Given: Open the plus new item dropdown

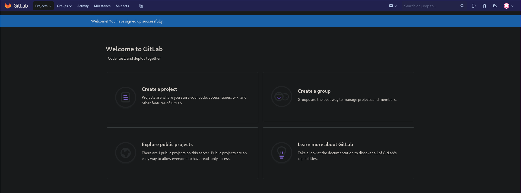Looking at the screenshot, I should [x=393, y=6].
